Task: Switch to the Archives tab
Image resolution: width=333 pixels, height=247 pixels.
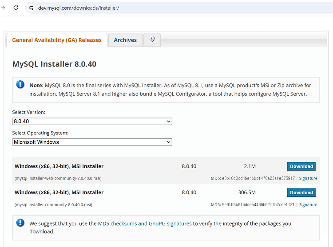Action: [125, 40]
